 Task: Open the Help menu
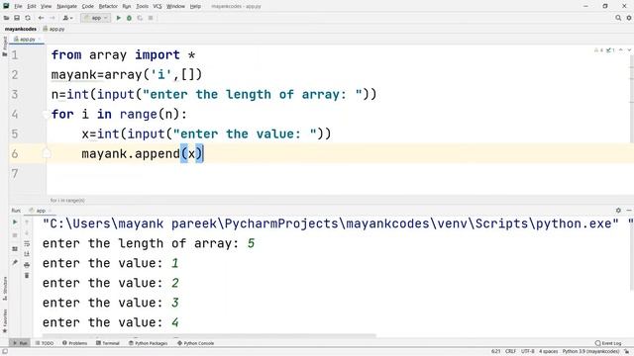pos(195,6)
